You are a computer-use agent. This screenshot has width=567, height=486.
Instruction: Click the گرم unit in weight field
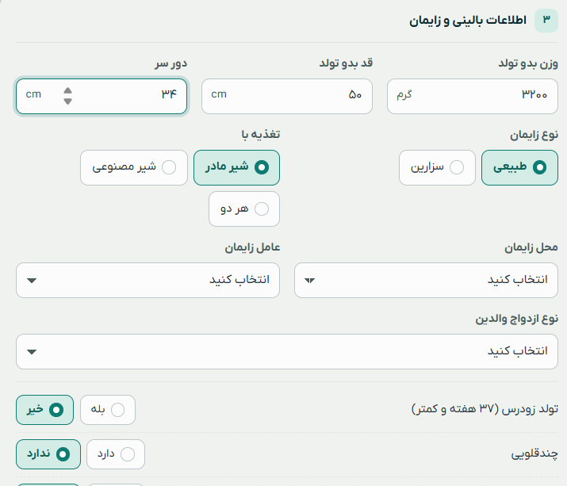click(x=404, y=94)
